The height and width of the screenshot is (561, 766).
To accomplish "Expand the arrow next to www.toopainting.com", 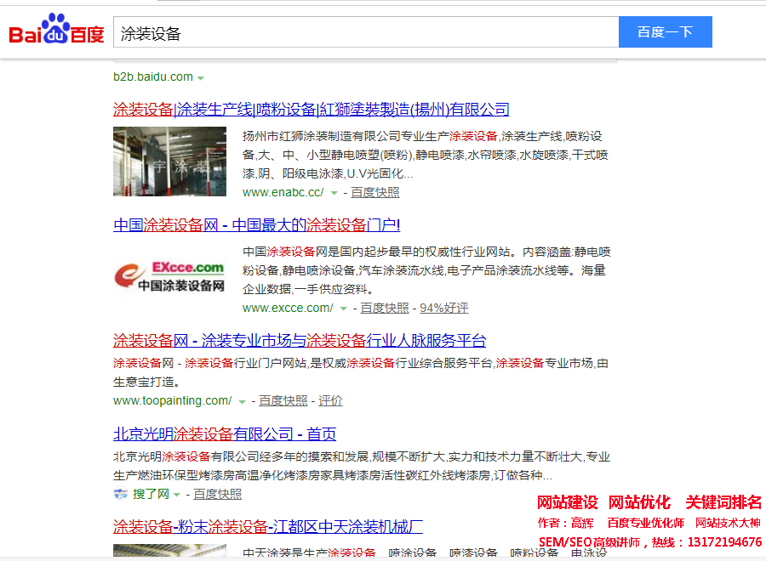I will [x=242, y=401].
